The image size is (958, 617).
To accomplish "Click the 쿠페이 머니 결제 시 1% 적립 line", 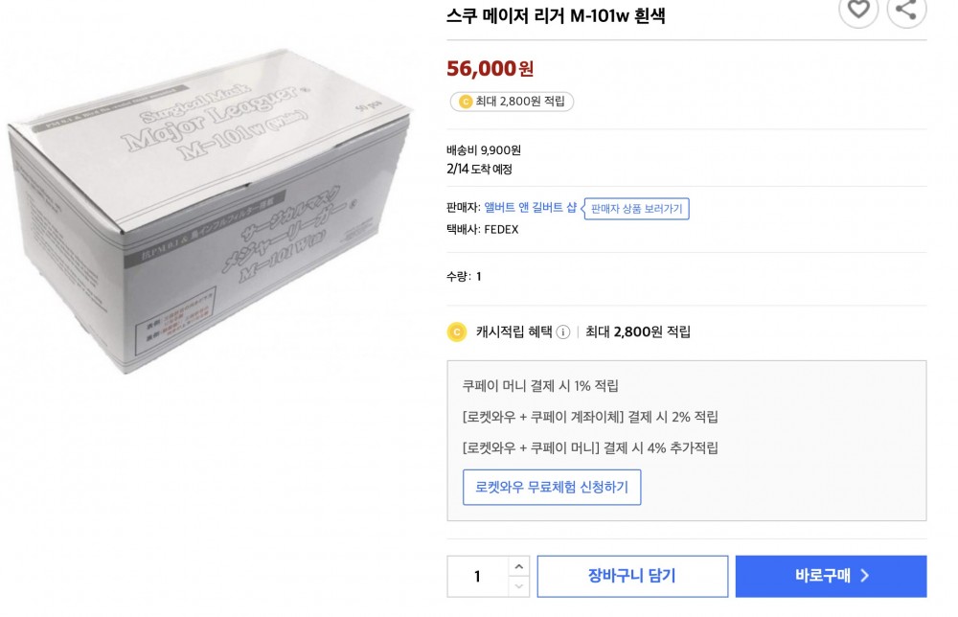I will (540, 386).
